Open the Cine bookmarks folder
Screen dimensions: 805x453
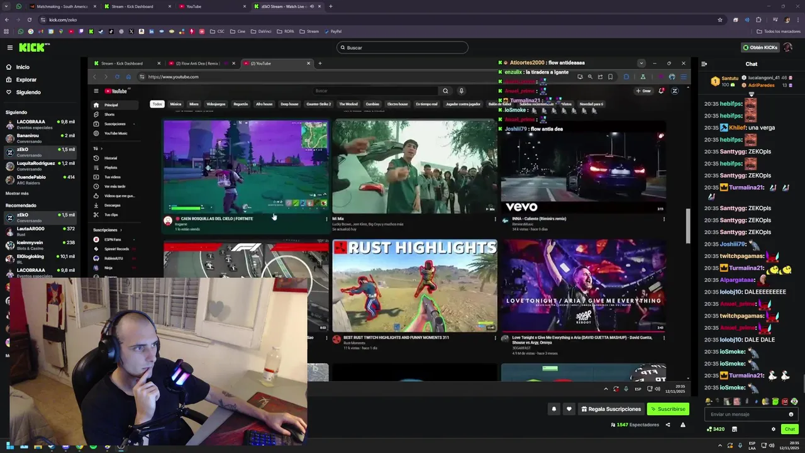click(x=238, y=31)
